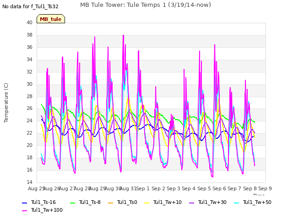
Task: Click the green Tul1_Ts-8 legend swatch
Action: pyautogui.click(x=73, y=203)
